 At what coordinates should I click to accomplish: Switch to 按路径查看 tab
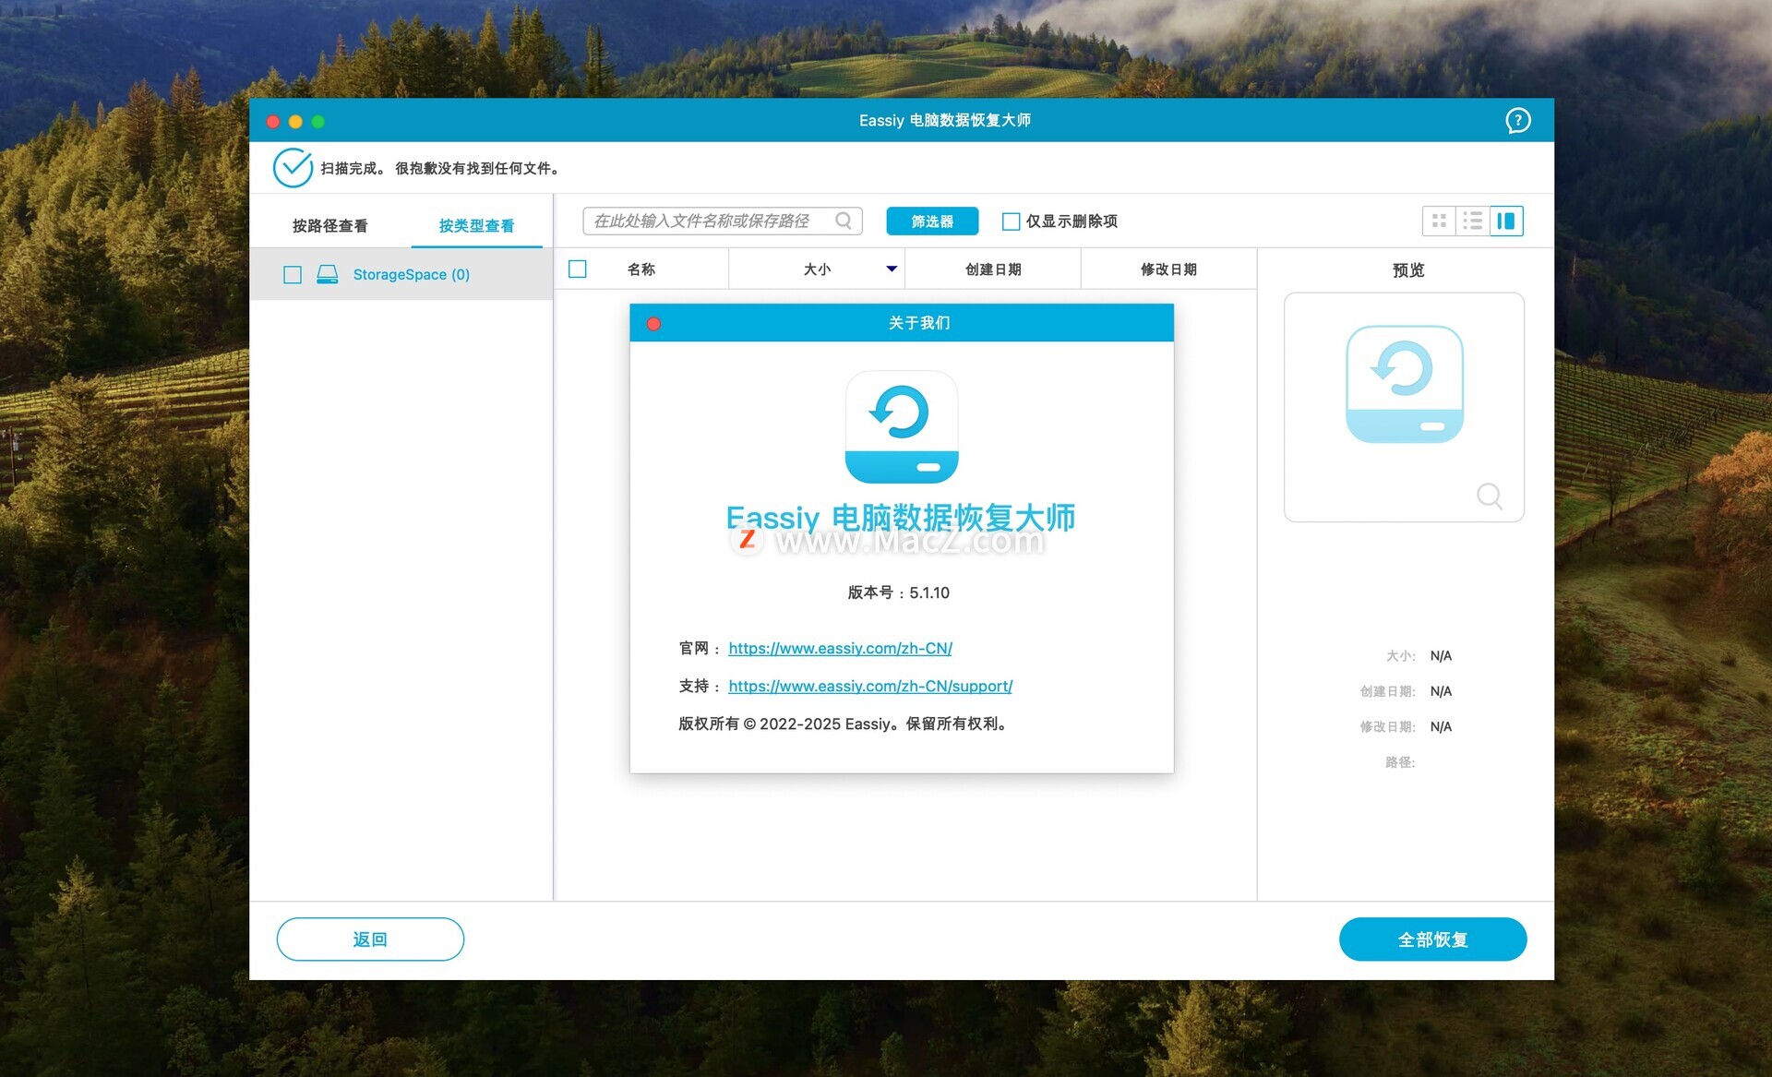point(329,225)
